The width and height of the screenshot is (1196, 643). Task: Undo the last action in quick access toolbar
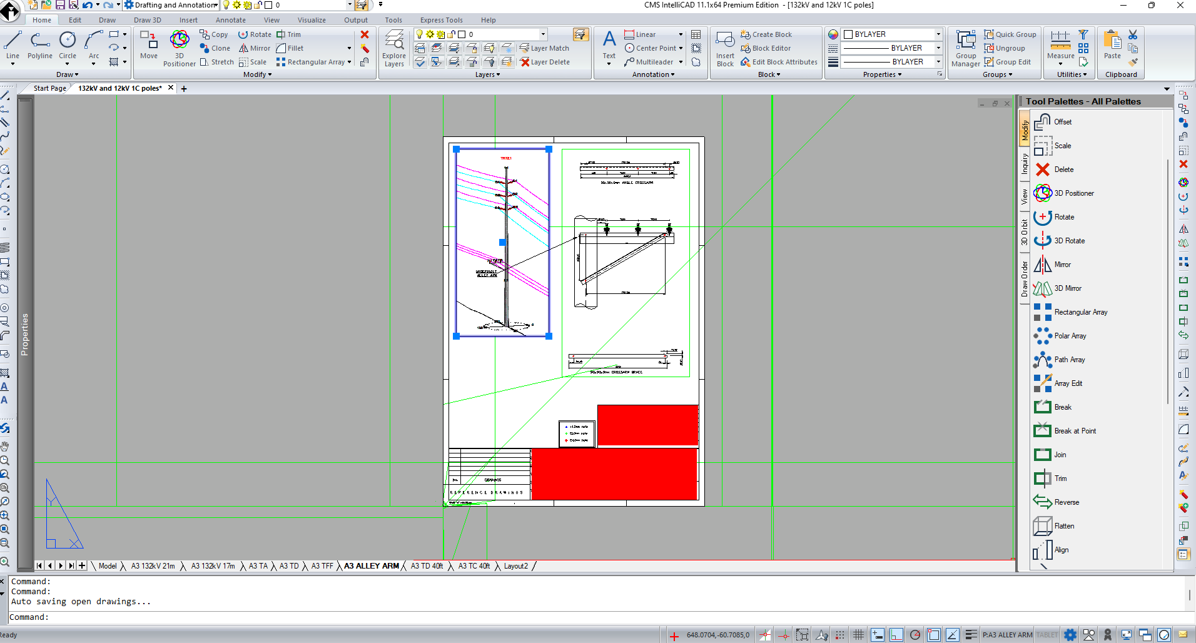(x=87, y=5)
